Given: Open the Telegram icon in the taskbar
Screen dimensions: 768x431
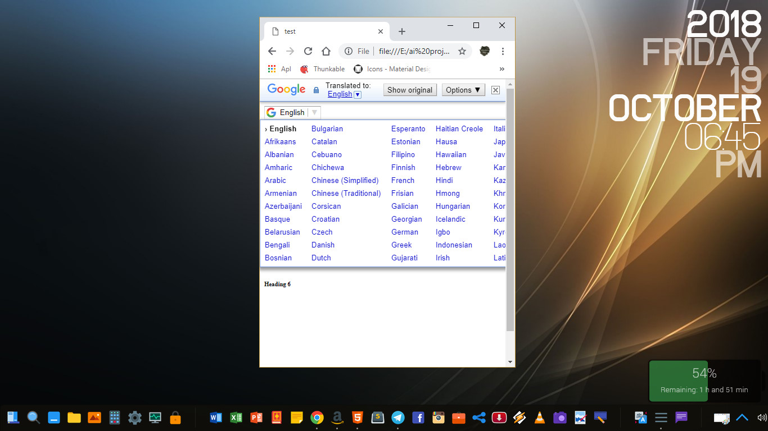Looking at the screenshot, I should pyautogui.click(x=398, y=418).
